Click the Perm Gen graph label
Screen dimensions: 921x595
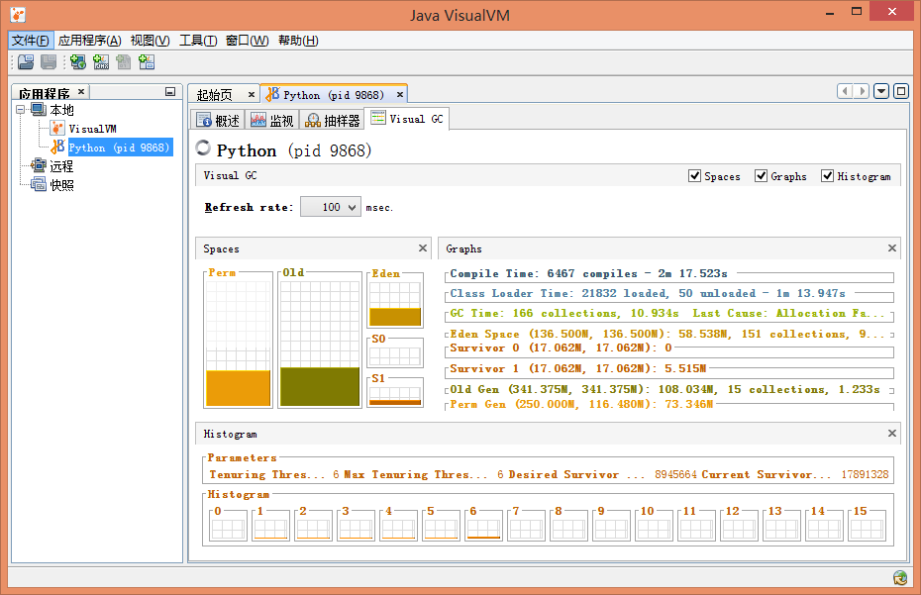(x=581, y=404)
